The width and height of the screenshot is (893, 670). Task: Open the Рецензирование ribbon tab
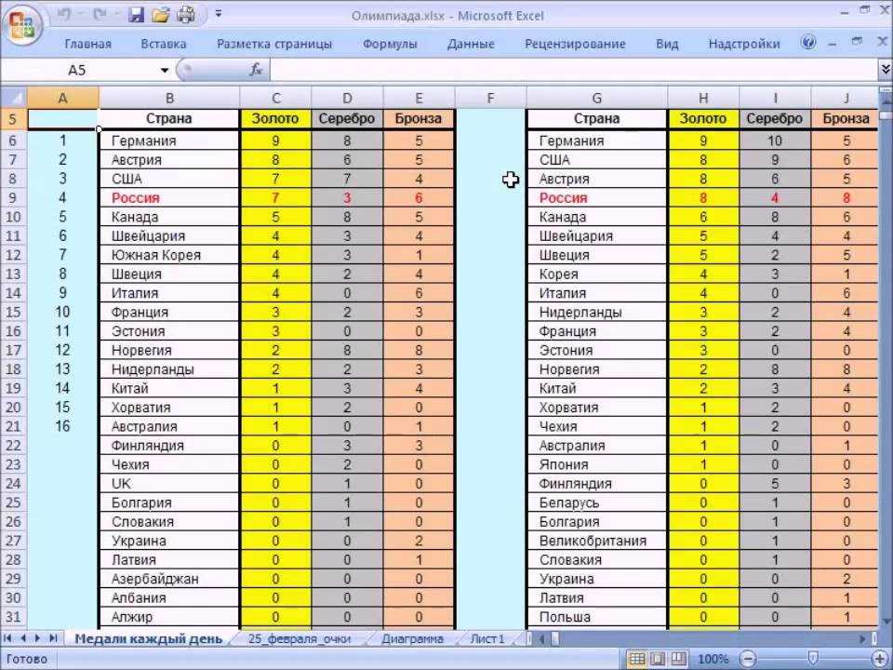click(575, 44)
